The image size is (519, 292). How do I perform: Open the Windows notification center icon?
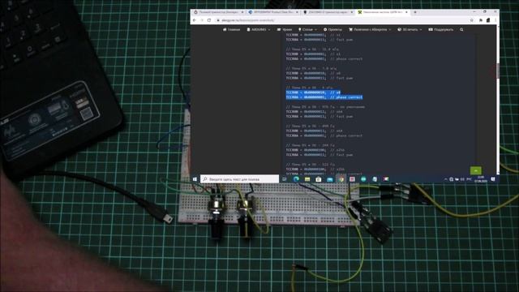pos(493,179)
